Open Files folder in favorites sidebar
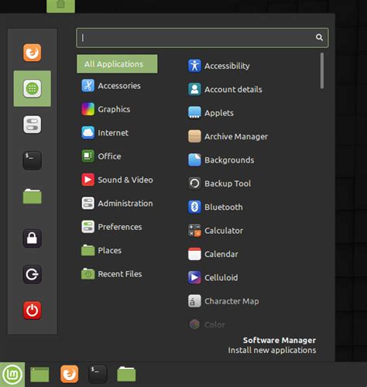This screenshot has height=387, width=367. 32,197
